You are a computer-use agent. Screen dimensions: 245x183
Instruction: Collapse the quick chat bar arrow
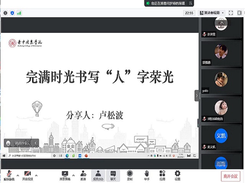click(36, 143)
